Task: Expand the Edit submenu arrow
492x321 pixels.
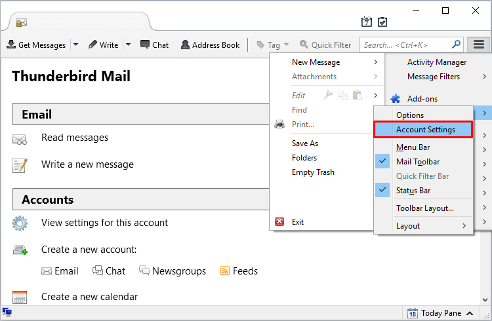Action: click(x=376, y=95)
